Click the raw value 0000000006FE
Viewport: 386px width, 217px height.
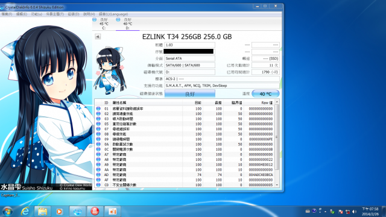pos(261,139)
